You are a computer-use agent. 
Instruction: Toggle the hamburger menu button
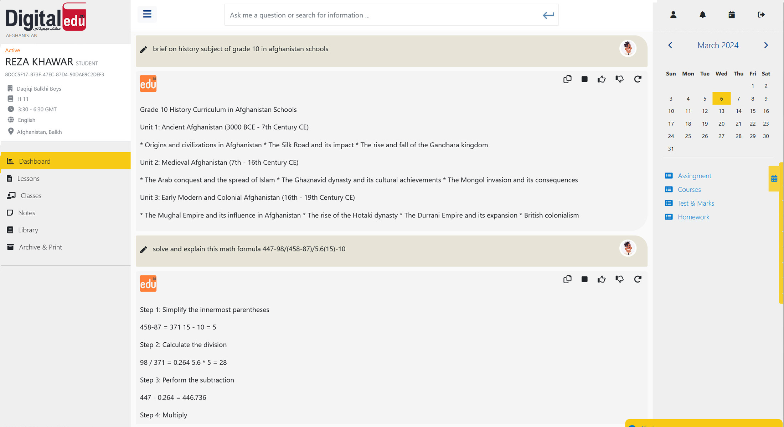point(147,14)
